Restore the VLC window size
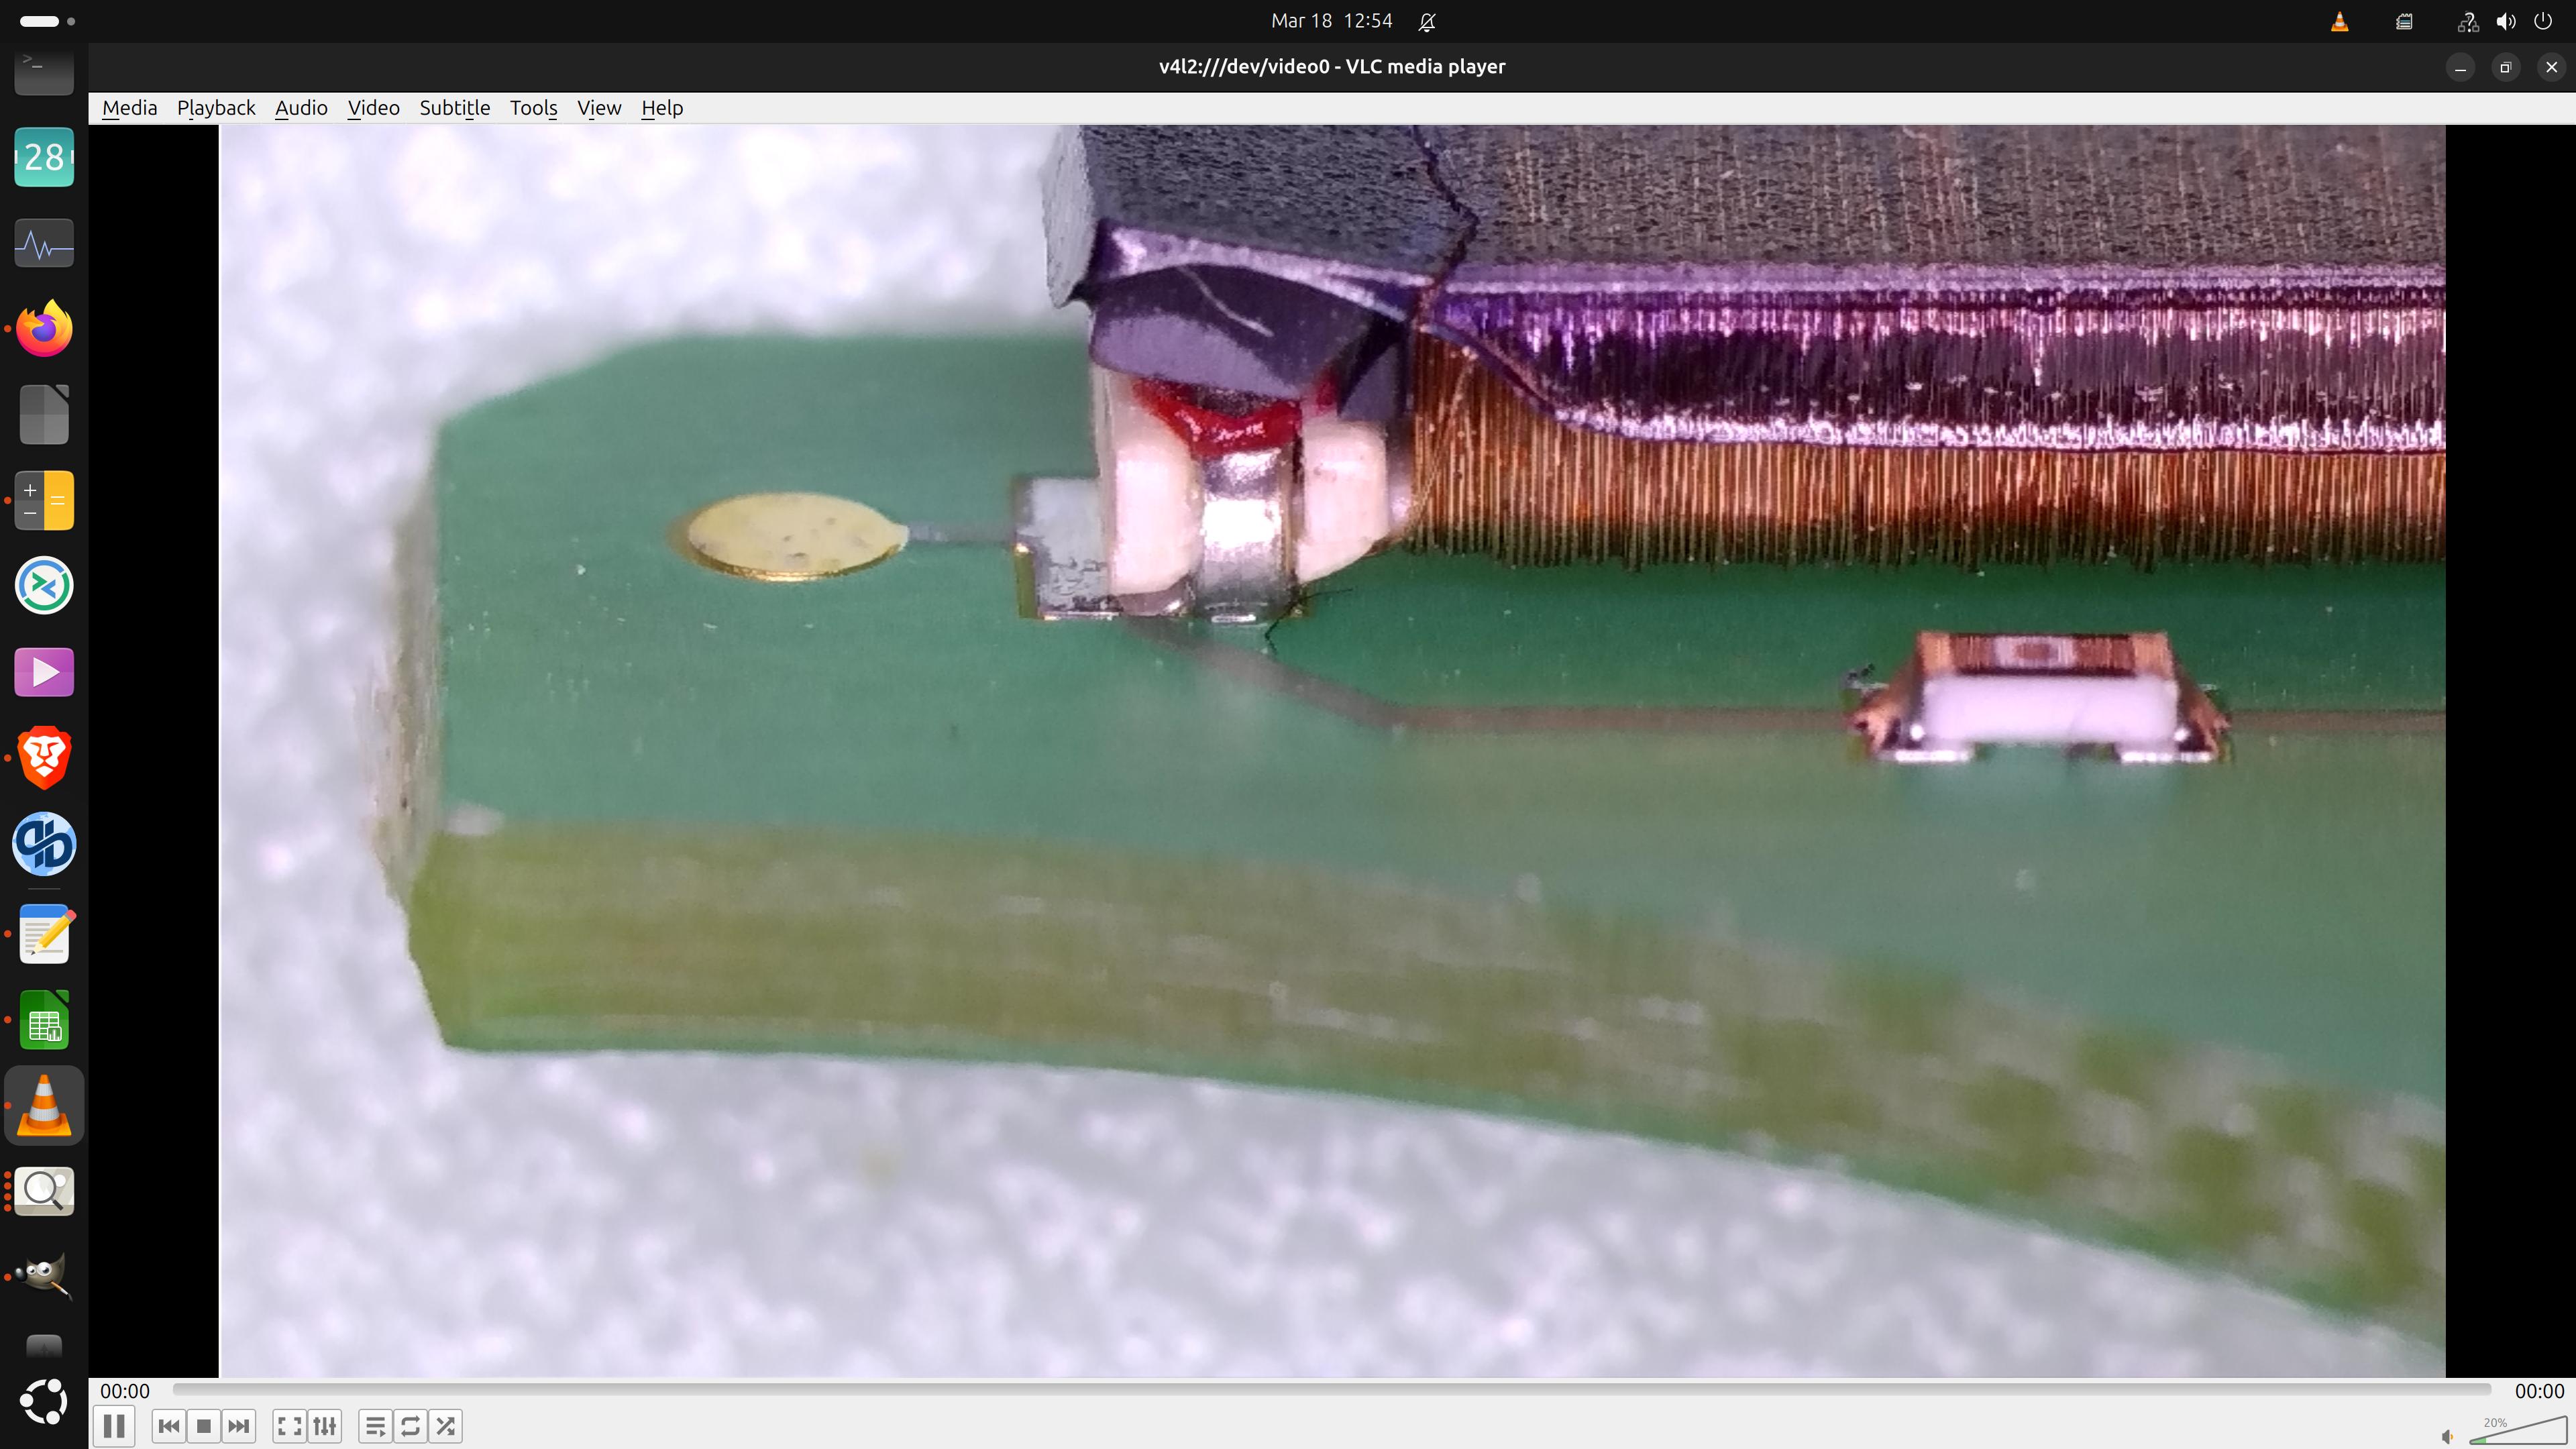The height and width of the screenshot is (1449, 2576). 2506,67
